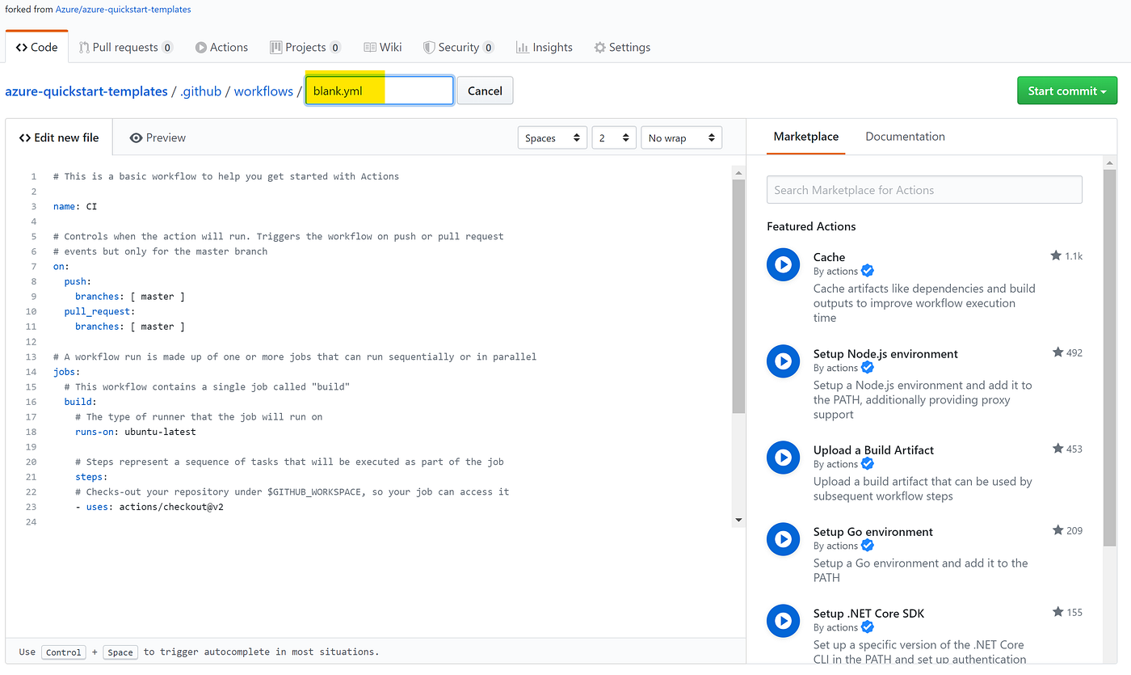
Task: Open Insights via the graph icon
Action: (523, 47)
